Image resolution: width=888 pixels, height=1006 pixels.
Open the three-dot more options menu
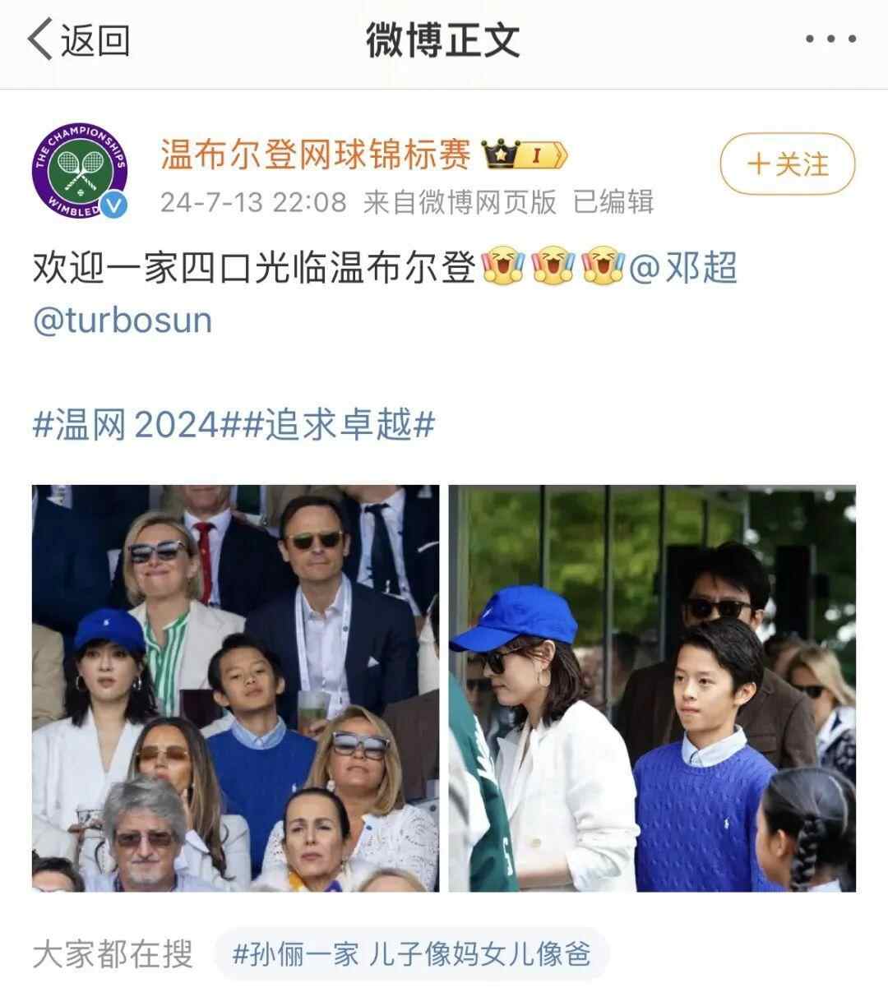pyautogui.click(x=830, y=39)
